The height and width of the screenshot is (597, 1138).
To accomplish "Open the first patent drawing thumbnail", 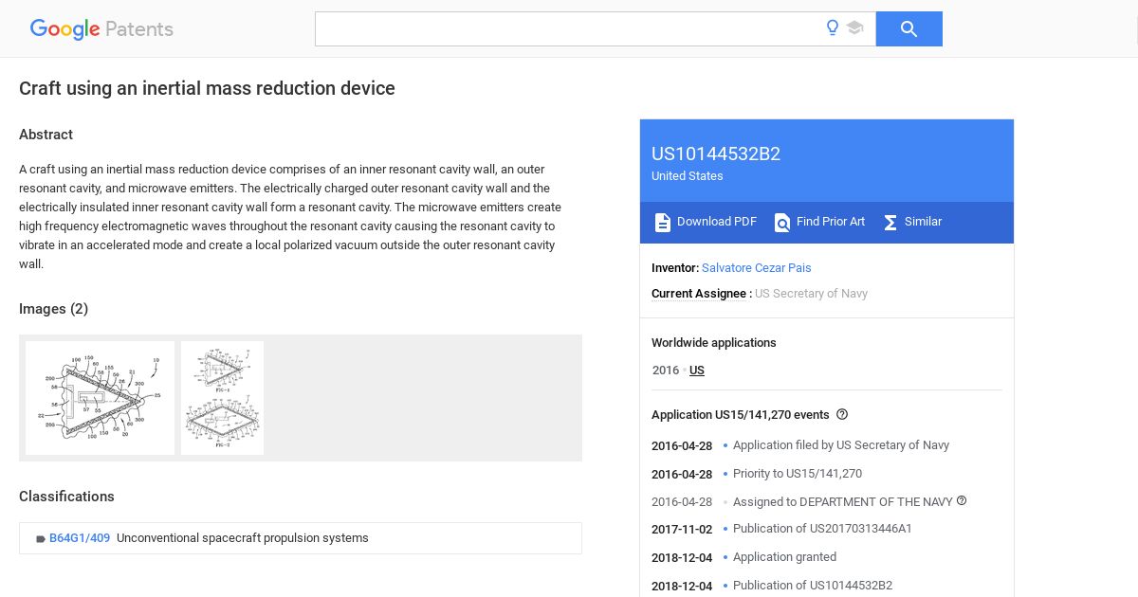I will 101,398.
